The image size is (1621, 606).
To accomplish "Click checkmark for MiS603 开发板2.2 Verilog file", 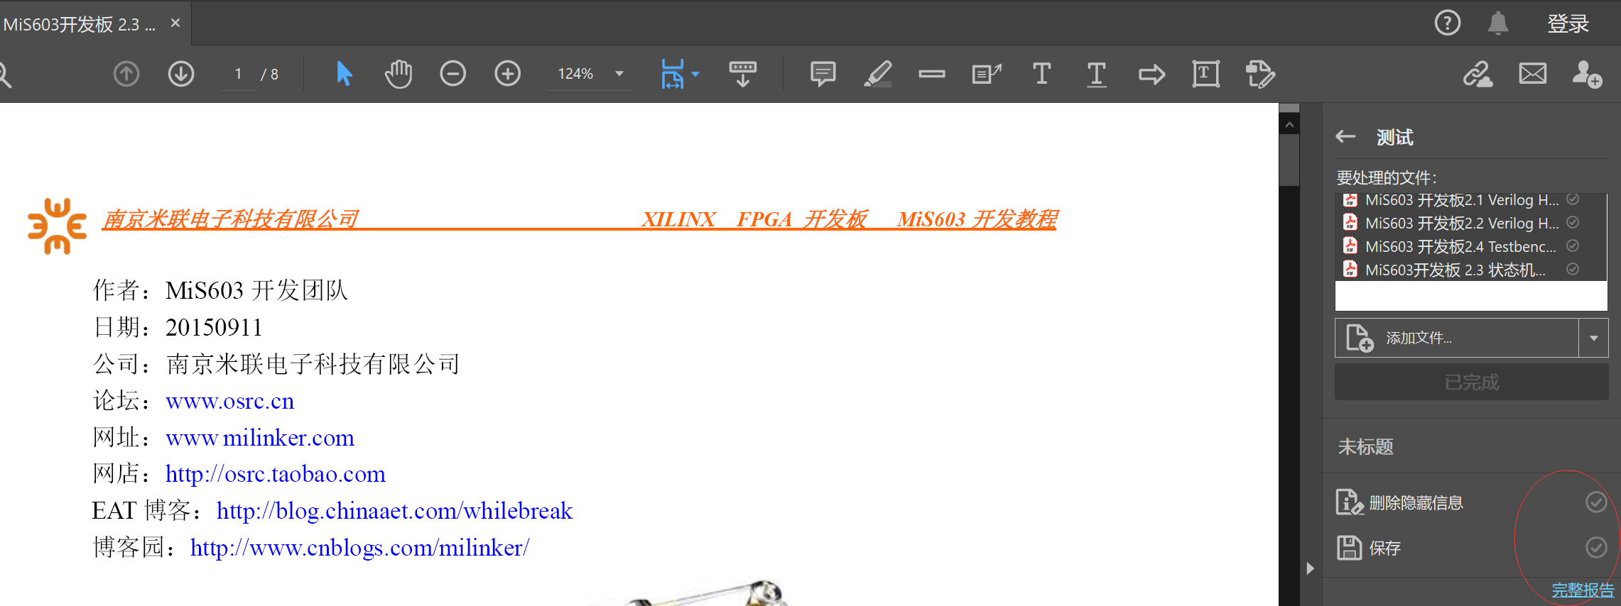I will point(1573,223).
